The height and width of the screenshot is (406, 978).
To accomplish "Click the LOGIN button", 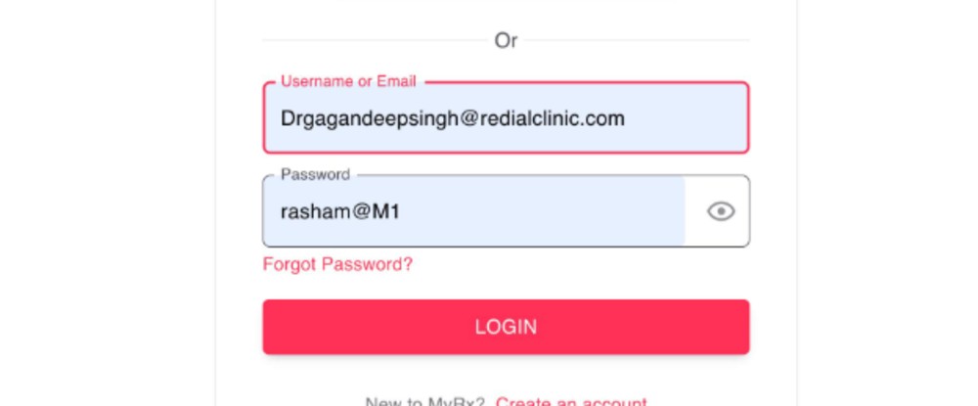I will point(506,327).
